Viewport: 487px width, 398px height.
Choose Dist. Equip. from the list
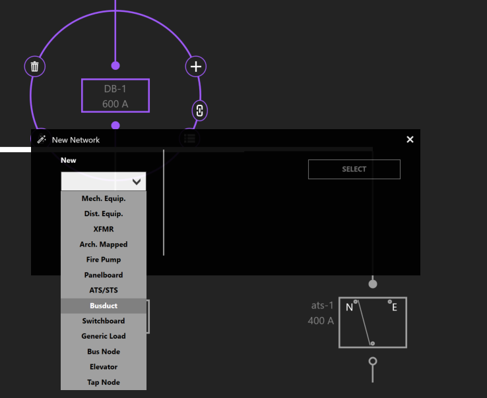[x=104, y=213]
